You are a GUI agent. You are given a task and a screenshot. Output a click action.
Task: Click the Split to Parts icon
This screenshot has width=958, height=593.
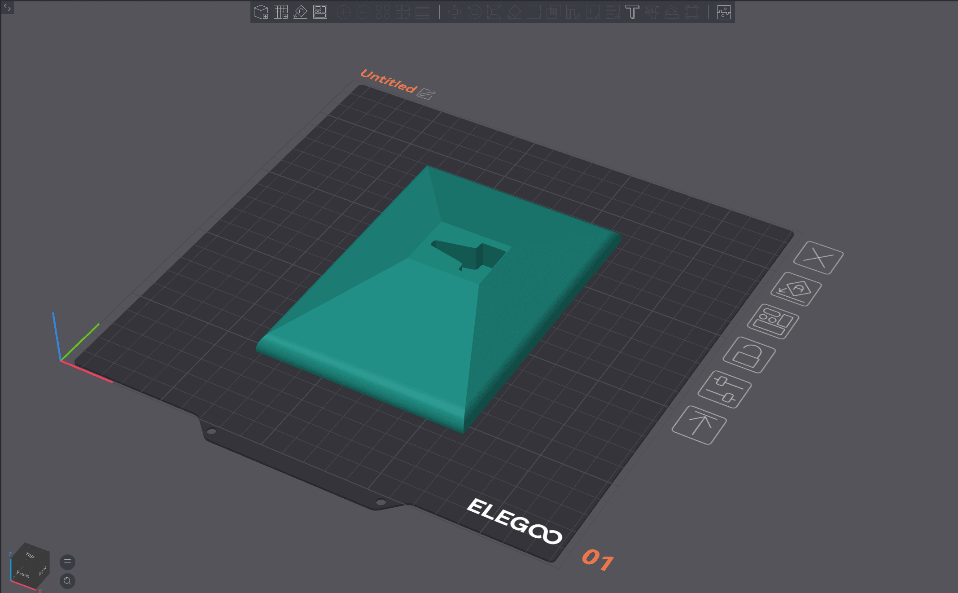click(402, 12)
